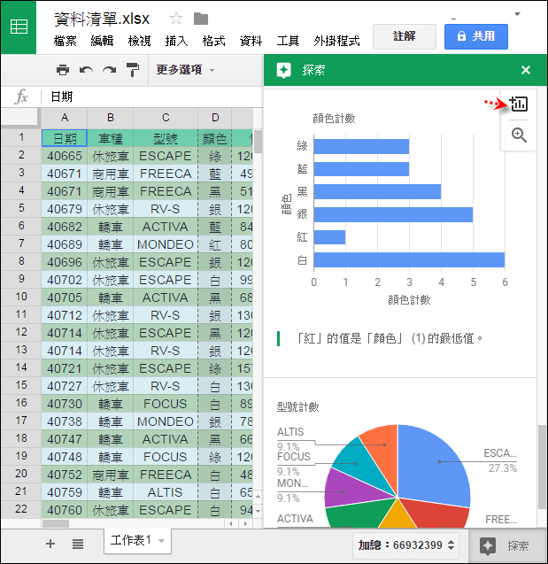Open the 外掛程式 menu

pyautogui.click(x=336, y=41)
